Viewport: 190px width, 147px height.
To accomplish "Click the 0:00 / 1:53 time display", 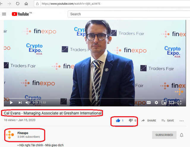I will click(x=39, y=103).
